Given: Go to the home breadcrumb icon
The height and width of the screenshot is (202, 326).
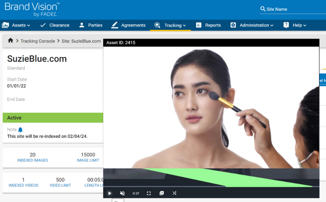Looking at the screenshot, I should pyautogui.click(x=11, y=40).
